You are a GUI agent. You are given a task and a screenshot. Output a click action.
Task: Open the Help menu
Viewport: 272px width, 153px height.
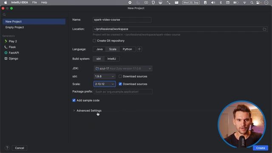[44, 3]
